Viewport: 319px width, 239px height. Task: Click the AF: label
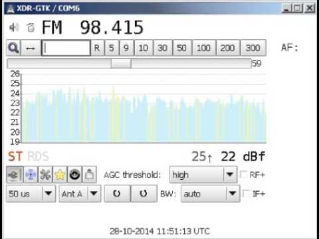(290, 48)
